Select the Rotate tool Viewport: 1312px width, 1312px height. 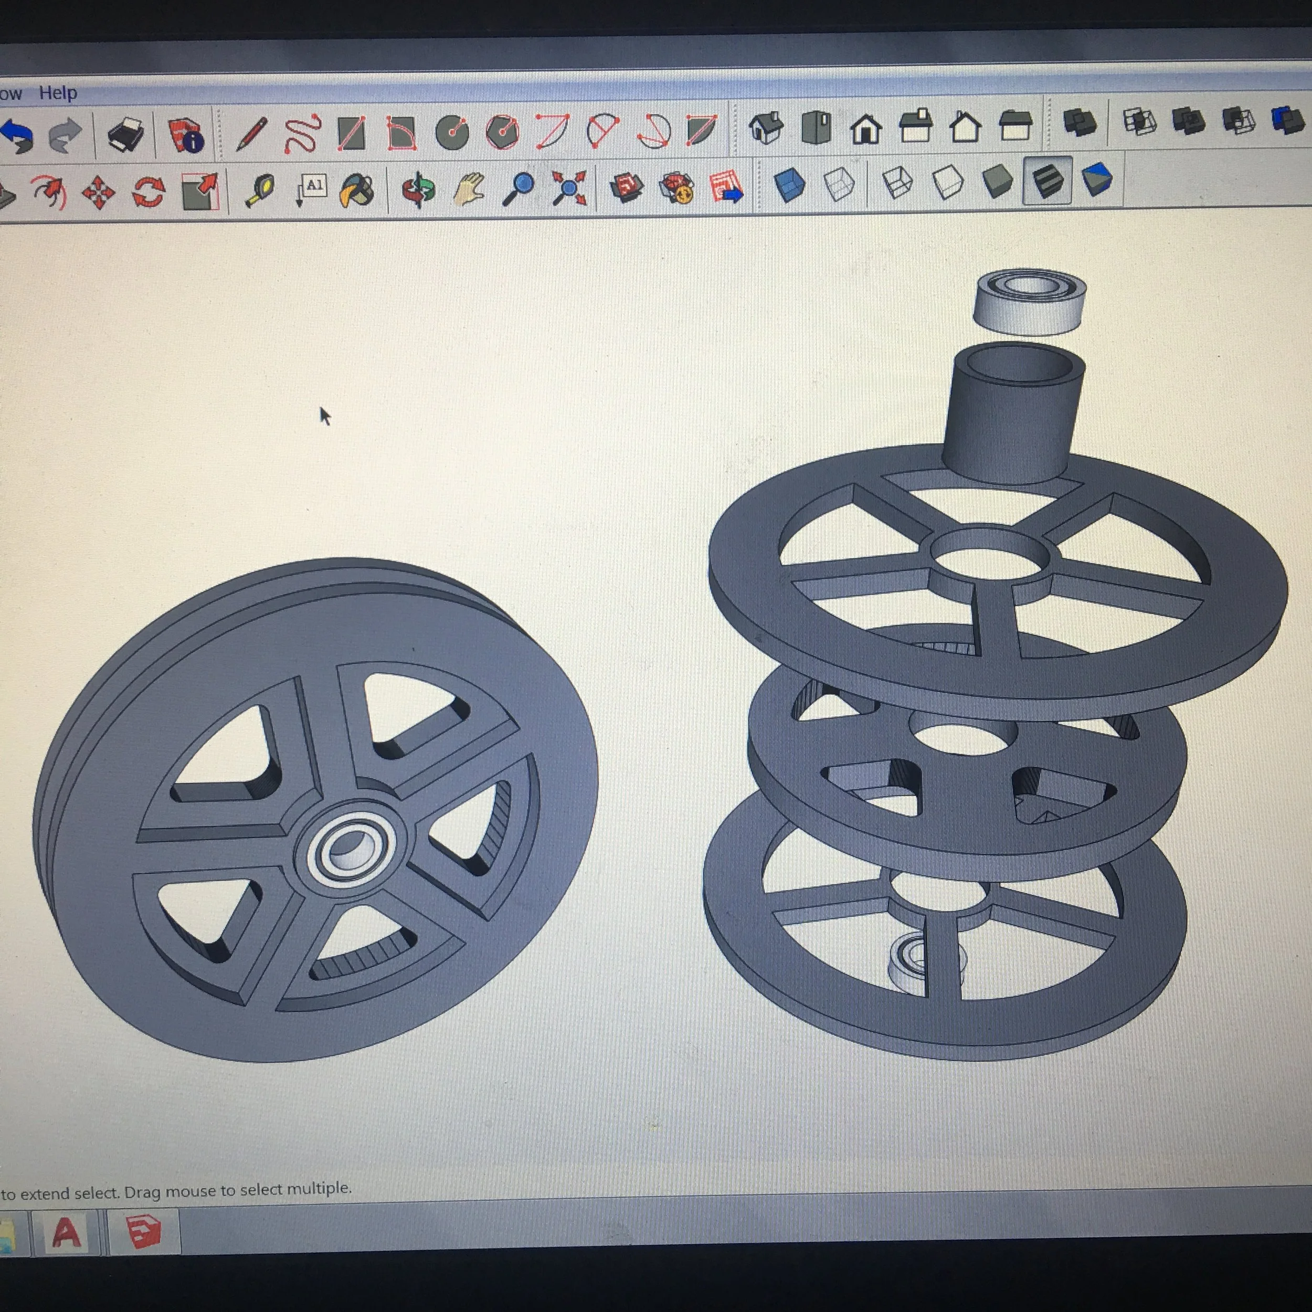tap(149, 192)
